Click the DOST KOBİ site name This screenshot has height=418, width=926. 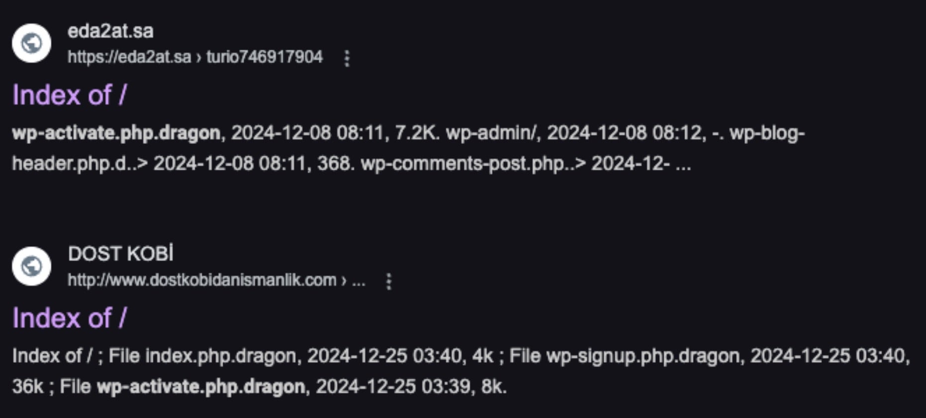(x=121, y=254)
